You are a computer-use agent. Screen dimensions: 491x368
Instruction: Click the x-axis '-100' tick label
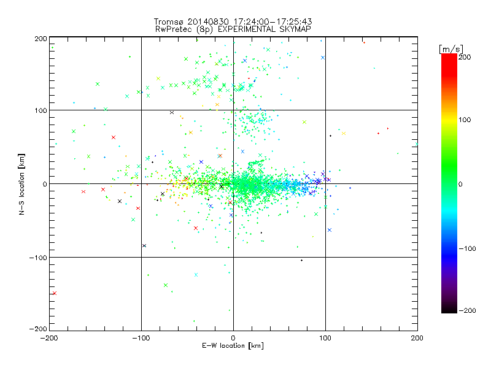point(142,338)
